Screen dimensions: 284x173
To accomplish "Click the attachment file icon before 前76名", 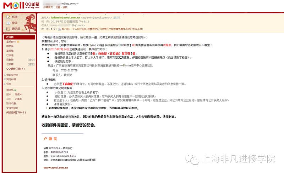I will point(60,29).
